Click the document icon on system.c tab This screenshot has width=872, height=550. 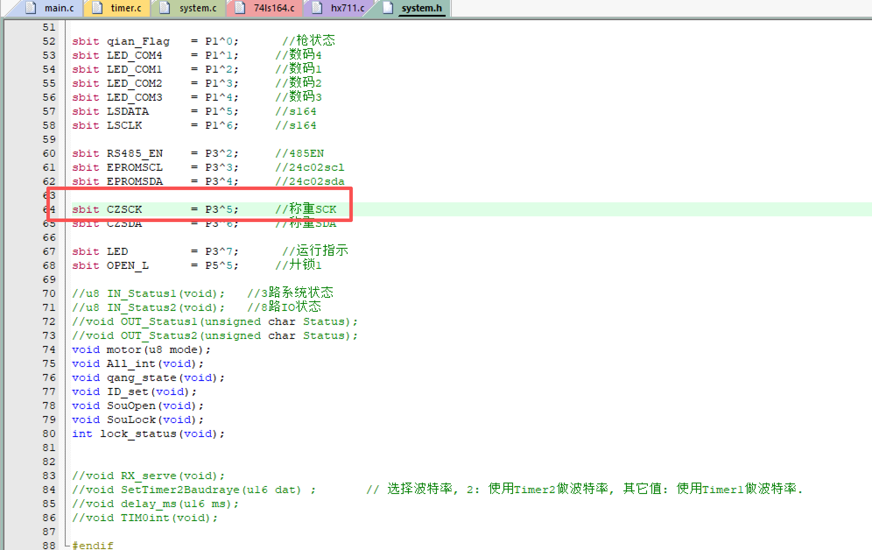pyautogui.click(x=165, y=8)
